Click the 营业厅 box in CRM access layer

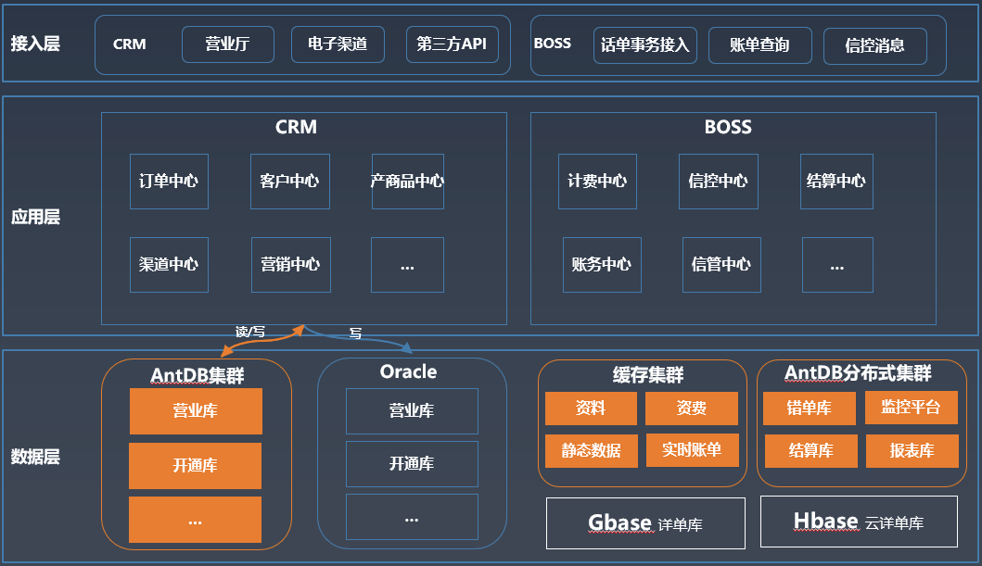[x=228, y=44]
